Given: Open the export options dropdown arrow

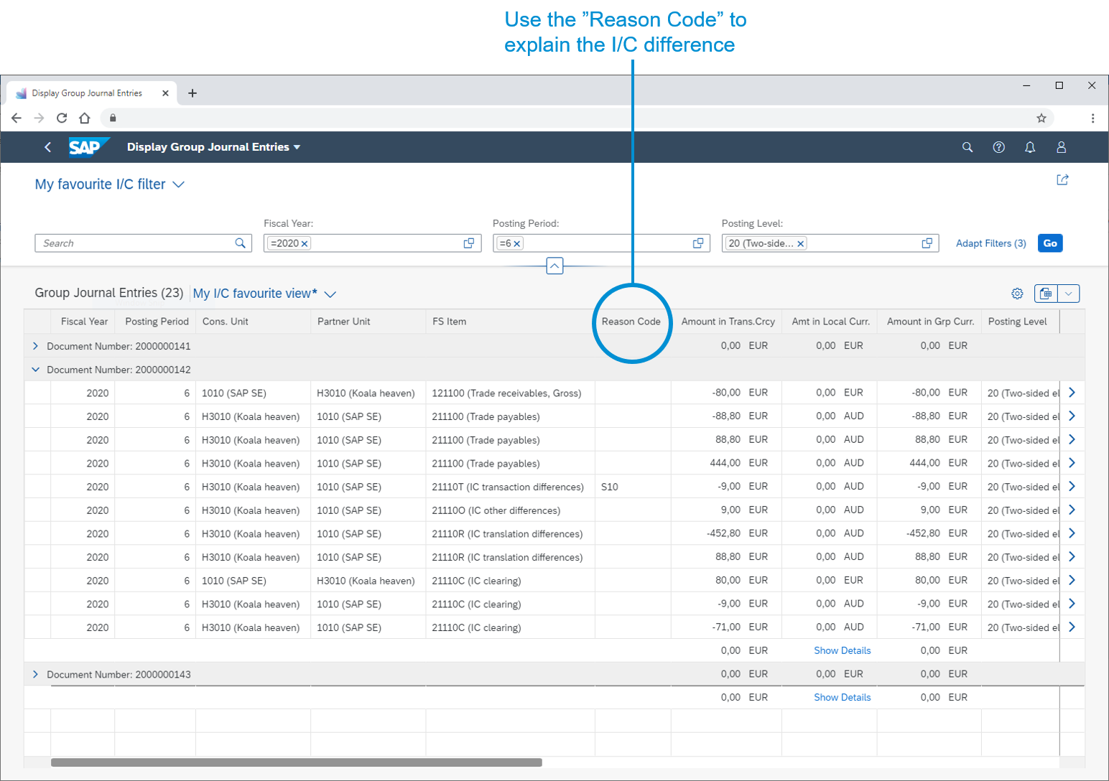Looking at the screenshot, I should coord(1068,294).
